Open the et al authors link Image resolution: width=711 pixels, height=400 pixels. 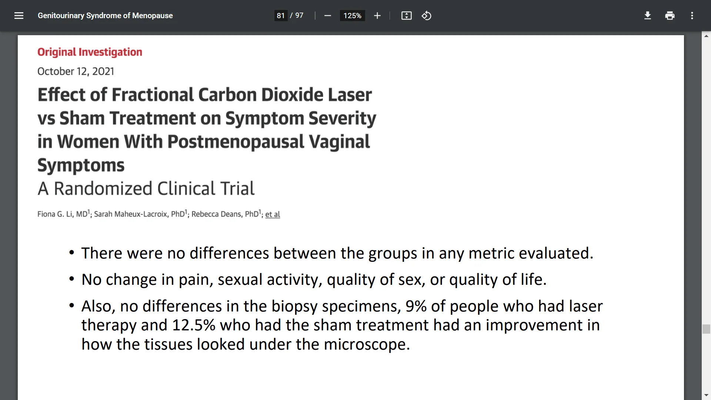[x=273, y=214]
